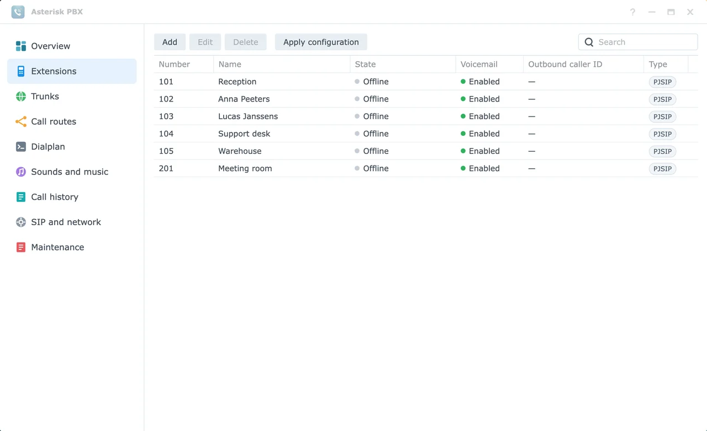Screen dimensions: 707x431
Task: Focus the Search input field
Action: click(x=638, y=42)
